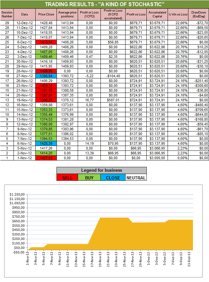Click session number 13 cell

tap(7, 100)
